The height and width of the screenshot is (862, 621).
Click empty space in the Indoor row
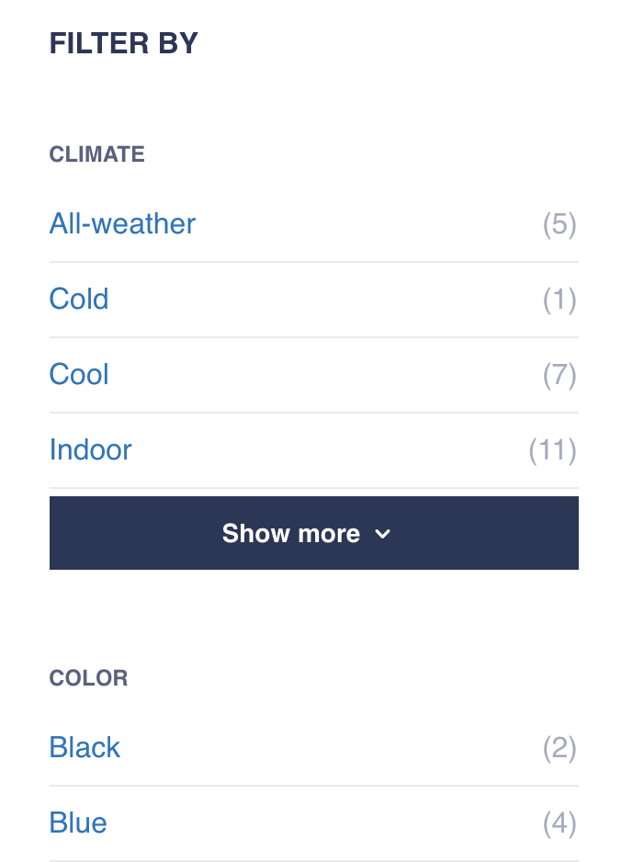pos(330,449)
